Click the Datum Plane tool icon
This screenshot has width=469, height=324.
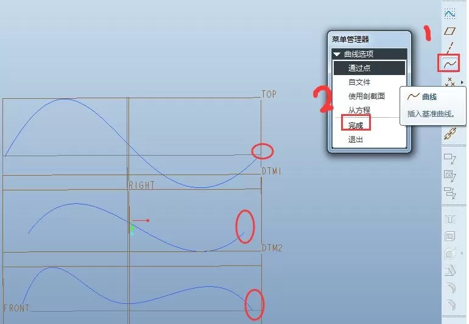click(450, 31)
